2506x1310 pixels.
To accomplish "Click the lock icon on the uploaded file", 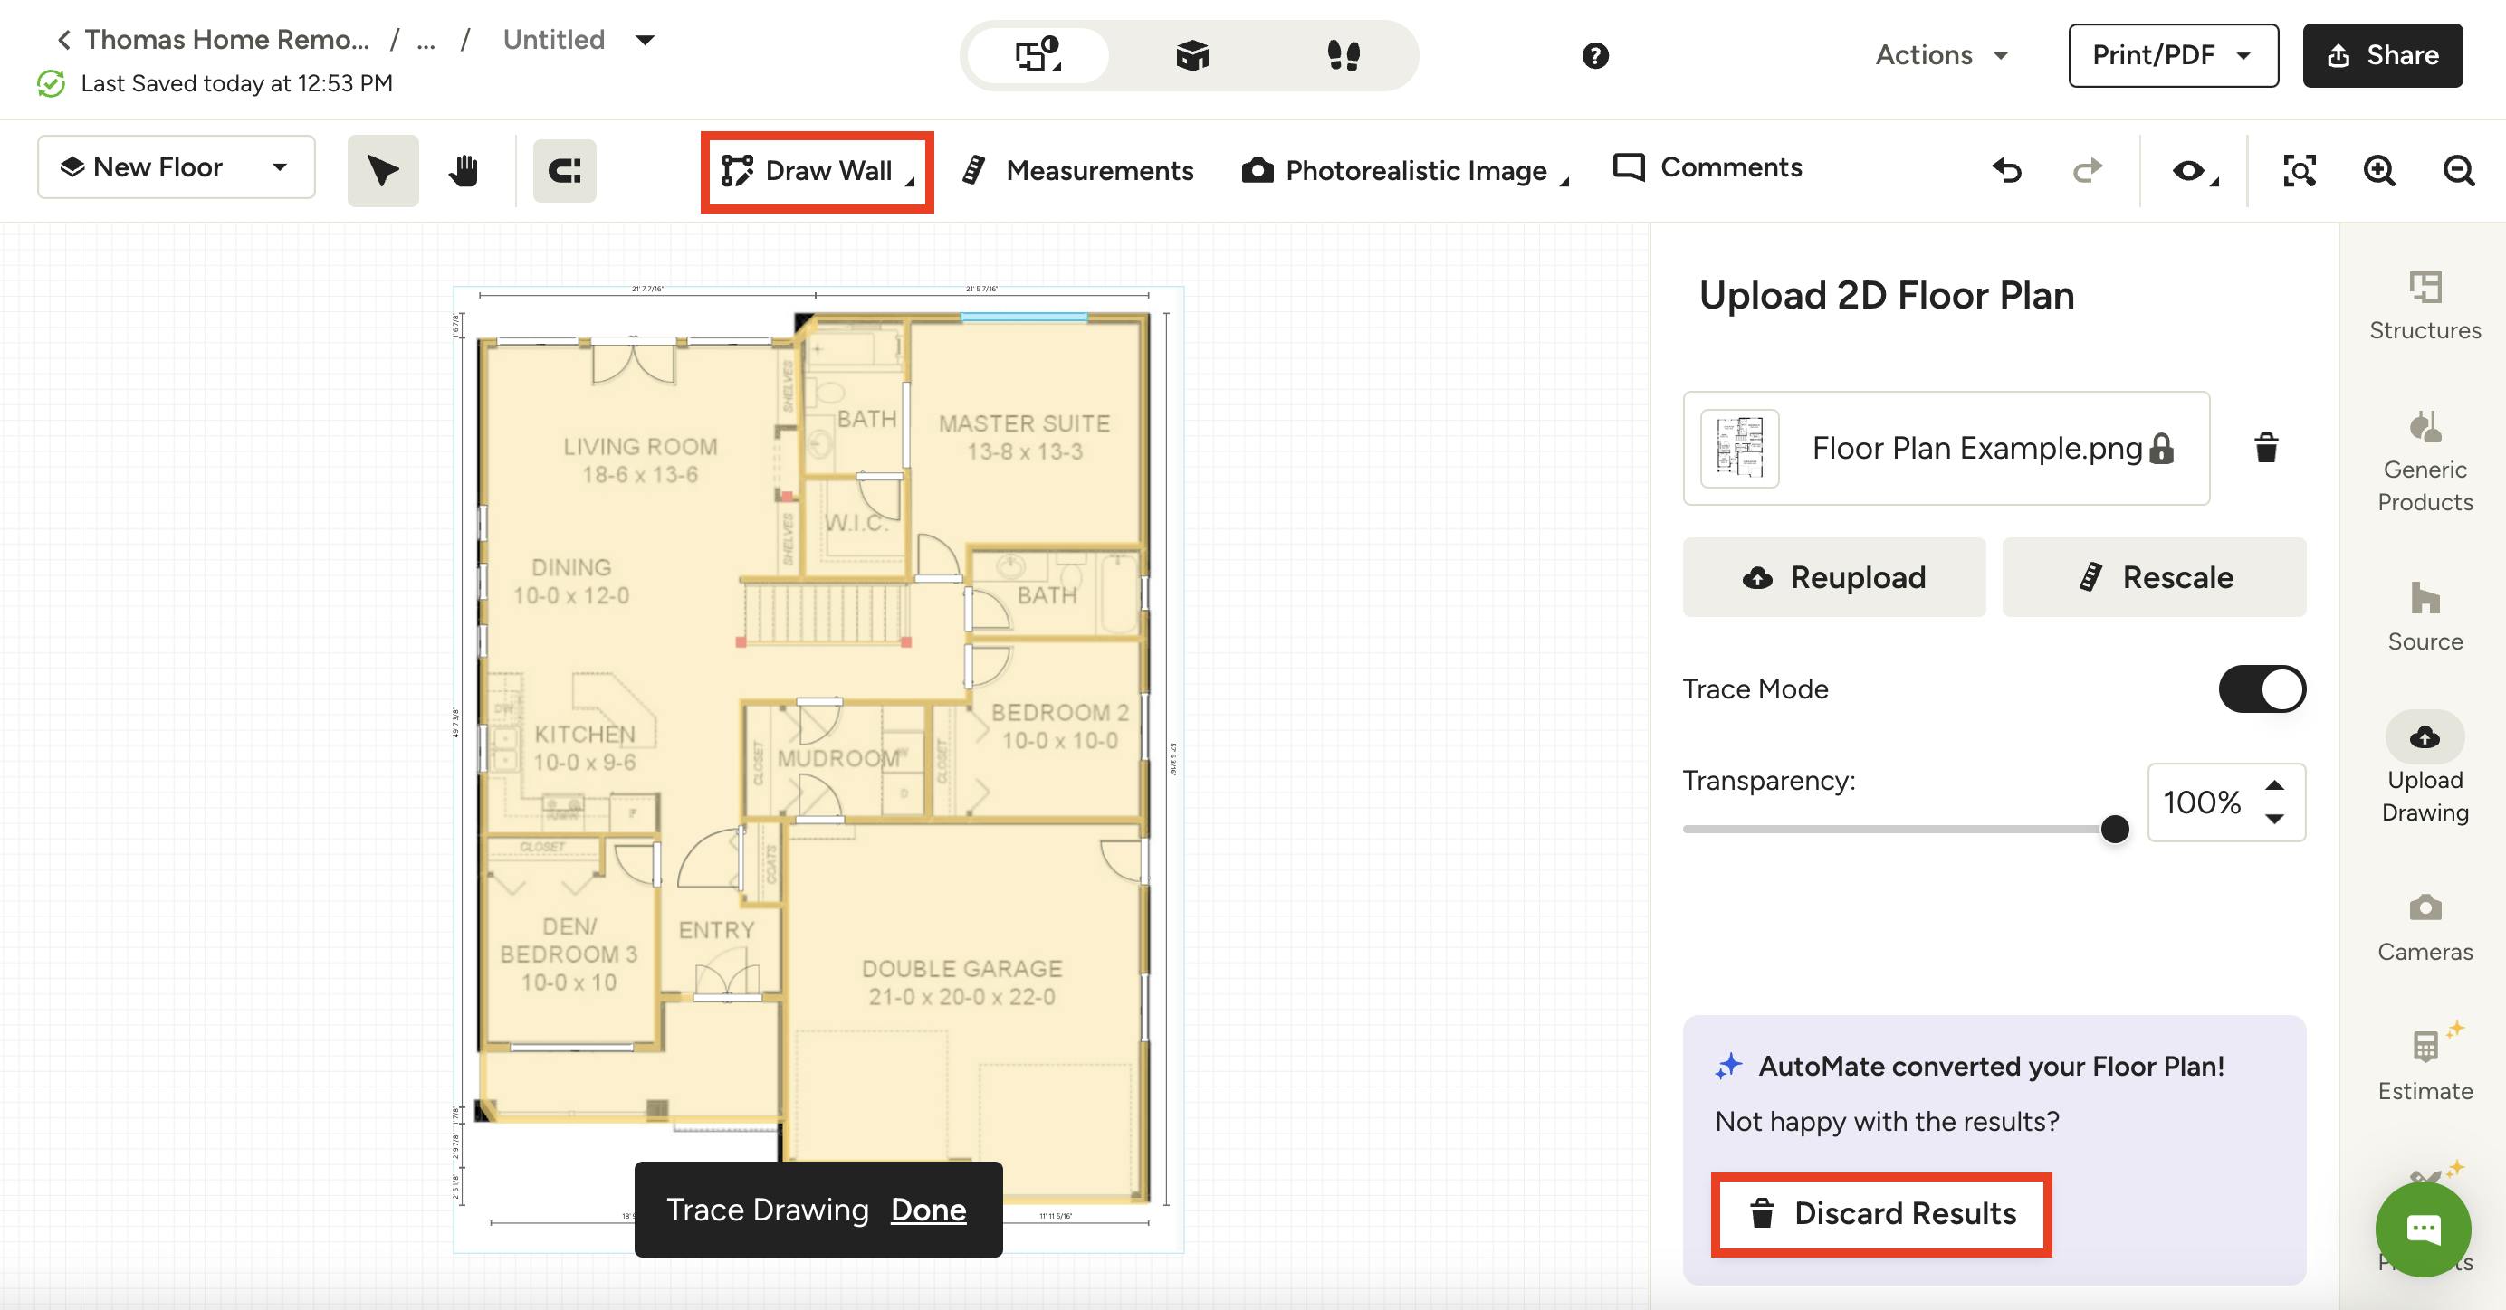I will click(2162, 448).
